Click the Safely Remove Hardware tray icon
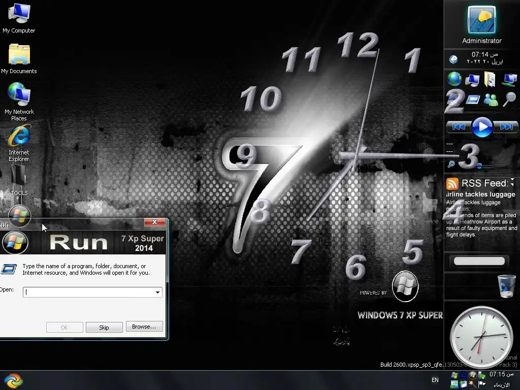The width and height of the screenshot is (520, 390). (481, 375)
